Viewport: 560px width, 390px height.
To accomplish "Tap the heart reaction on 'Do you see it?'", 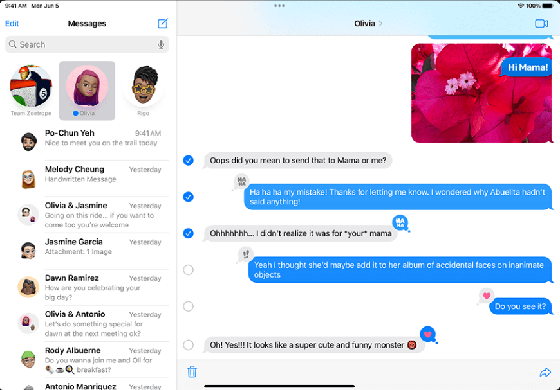I will (487, 296).
